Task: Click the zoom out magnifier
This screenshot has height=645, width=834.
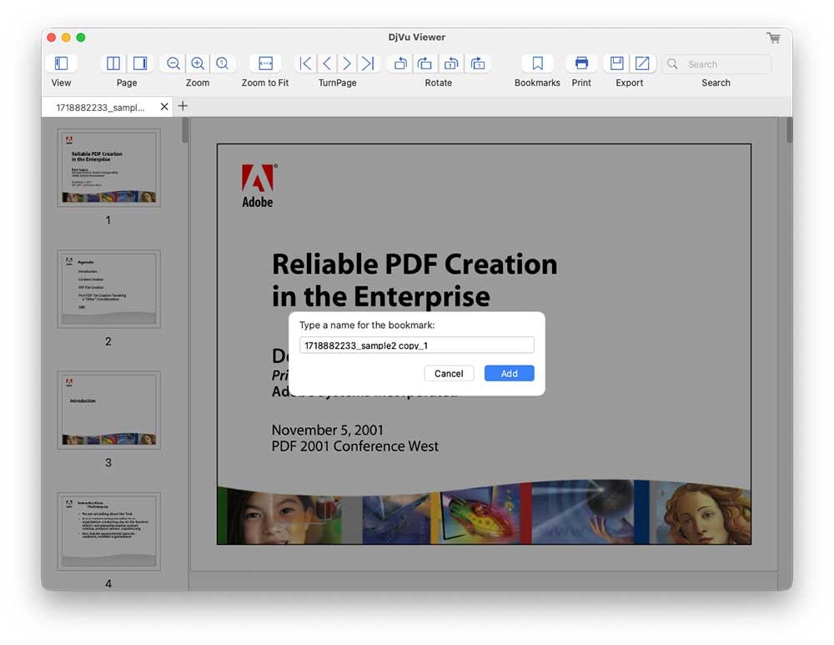Action: pos(173,64)
